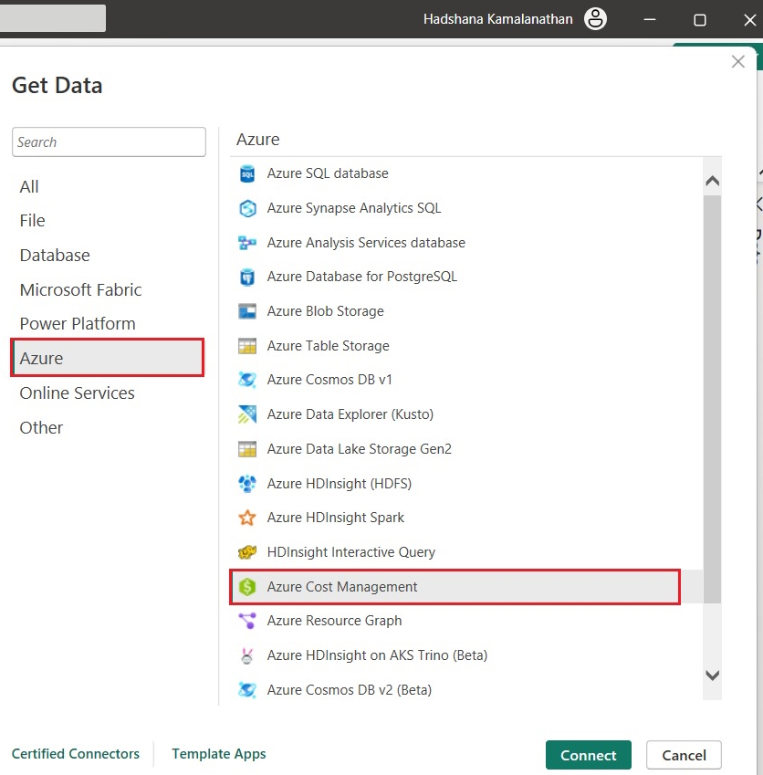Click the Azure Synapse Analytics SQL icon

click(x=247, y=208)
